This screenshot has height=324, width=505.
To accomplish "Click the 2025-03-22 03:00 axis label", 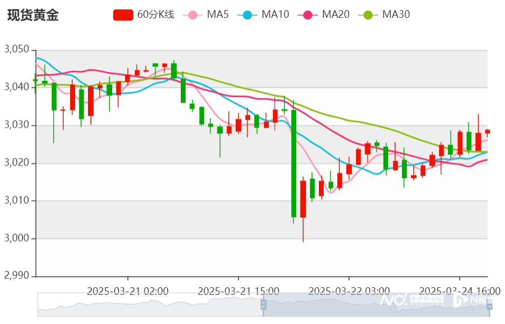I will (x=349, y=291).
